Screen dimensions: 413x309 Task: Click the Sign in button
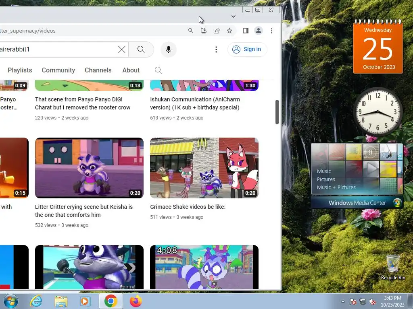pyautogui.click(x=247, y=49)
